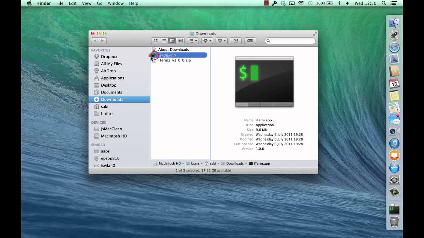Screen dimensions: 424x238
Task: Click the Bluetooth menu bar icon
Action: pyautogui.click(x=339, y=3)
